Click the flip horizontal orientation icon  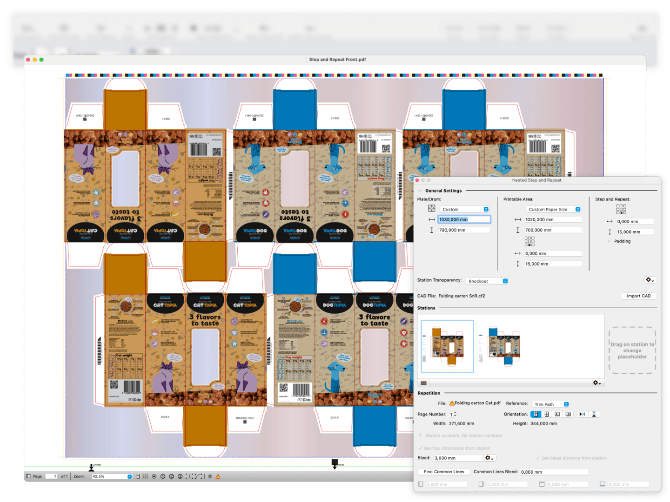[583, 414]
